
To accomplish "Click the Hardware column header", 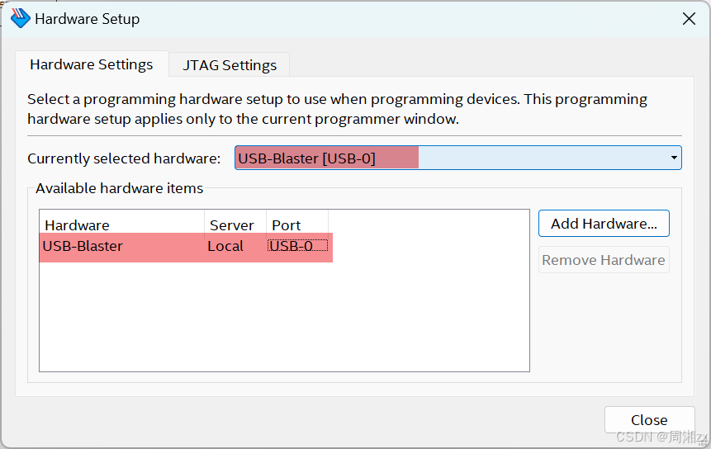I will click(122, 224).
